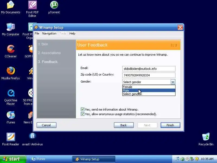Click the Back button
The image size is (217, 163).
124,125
